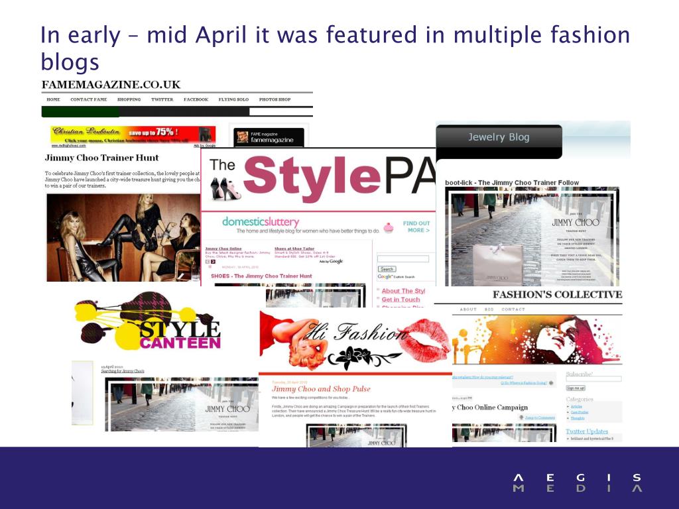This screenshot has height=509, width=679.
Task: Open PHOTOS SHOP in Fame Magazine menu
Action: click(x=275, y=99)
